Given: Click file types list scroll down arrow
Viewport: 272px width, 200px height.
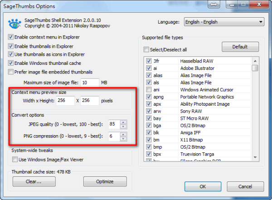Looking at the screenshot, I should (x=255, y=157).
